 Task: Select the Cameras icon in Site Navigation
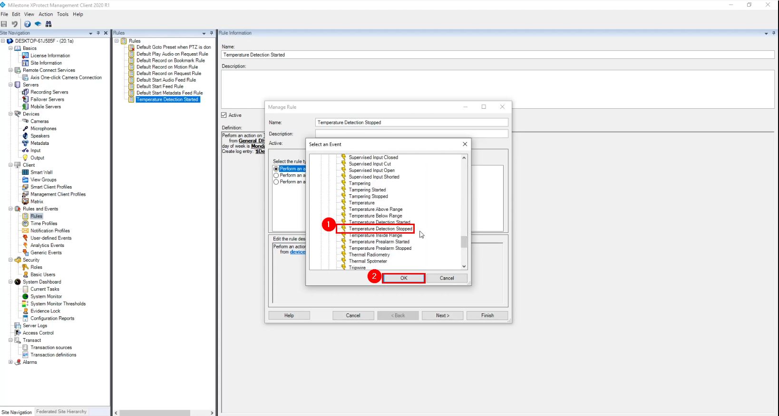[26, 121]
